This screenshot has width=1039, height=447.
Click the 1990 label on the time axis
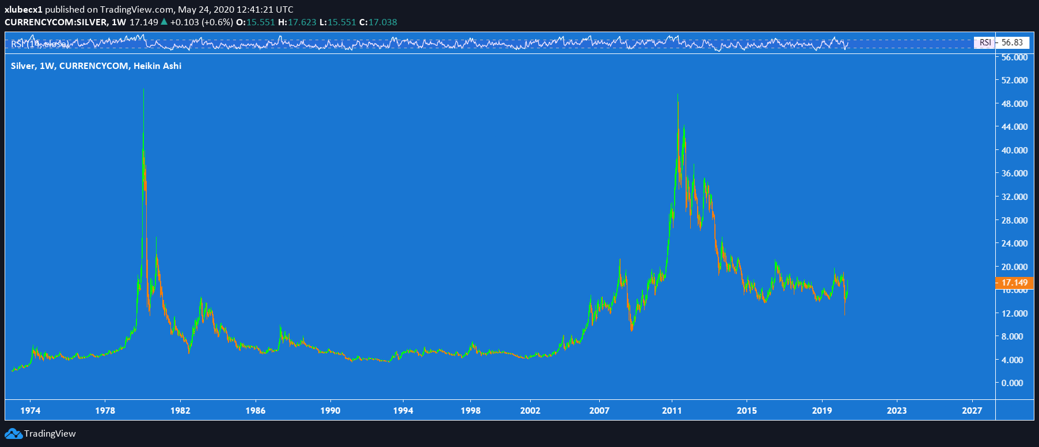coord(330,410)
